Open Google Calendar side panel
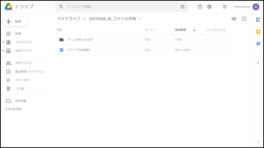The width and height of the screenshot is (264, 148). pyautogui.click(x=258, y=20)
